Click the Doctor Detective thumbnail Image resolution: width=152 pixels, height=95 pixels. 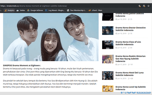point(108,31)
